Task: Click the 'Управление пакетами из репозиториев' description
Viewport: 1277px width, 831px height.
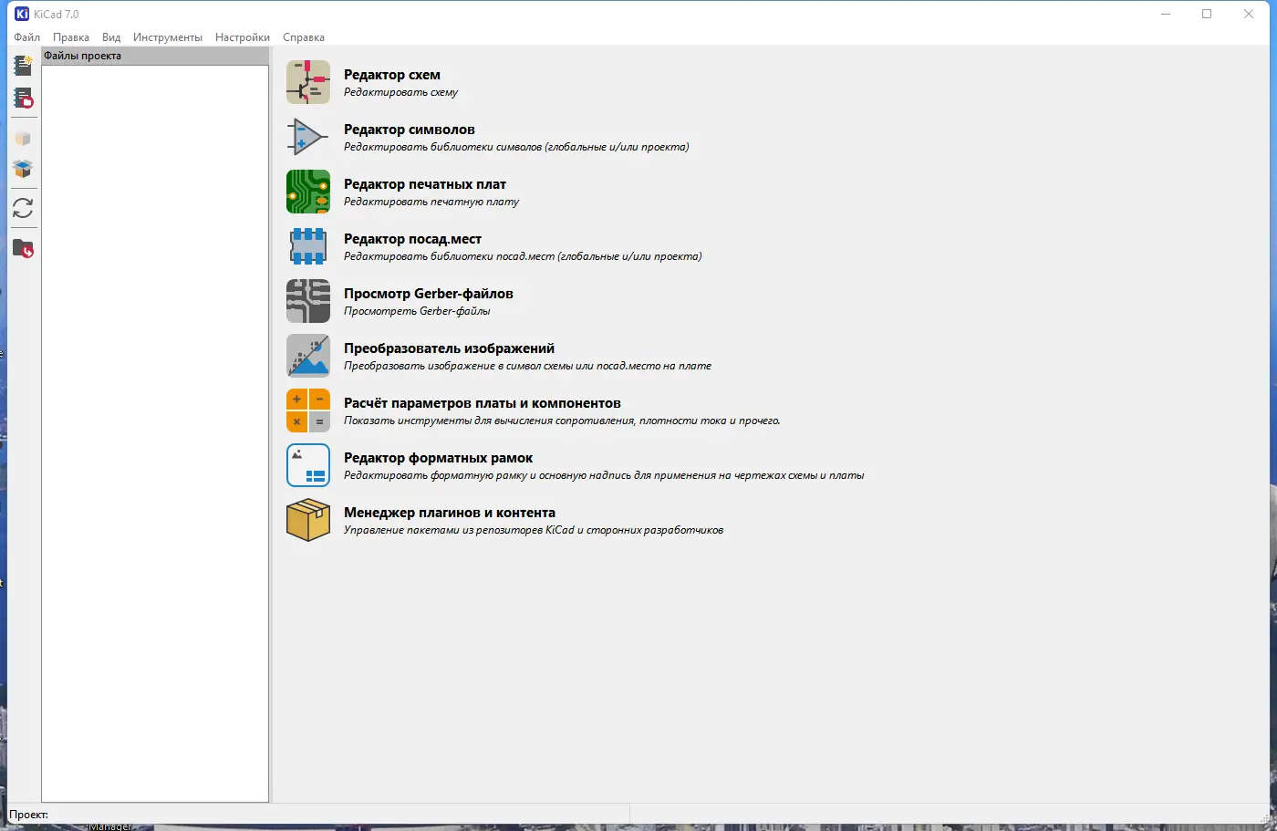Action: tap(534, 530)
